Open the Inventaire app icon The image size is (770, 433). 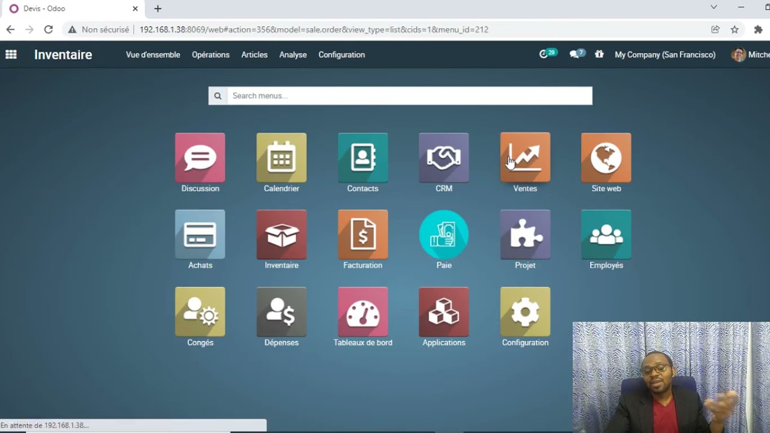(282, 235)
